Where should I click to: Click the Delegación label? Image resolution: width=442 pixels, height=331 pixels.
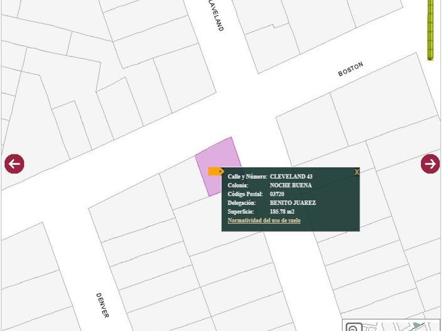pos(242,203)
